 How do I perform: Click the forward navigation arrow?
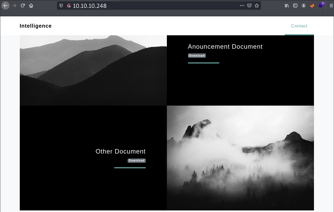tap(14, 6)
